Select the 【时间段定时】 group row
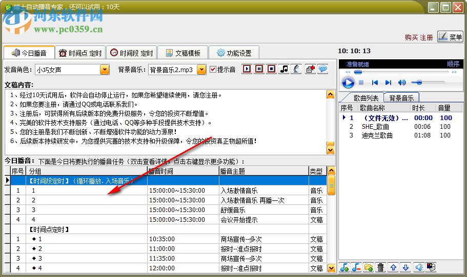The width and height of the screenshot is (467, 277). (168, 180)
